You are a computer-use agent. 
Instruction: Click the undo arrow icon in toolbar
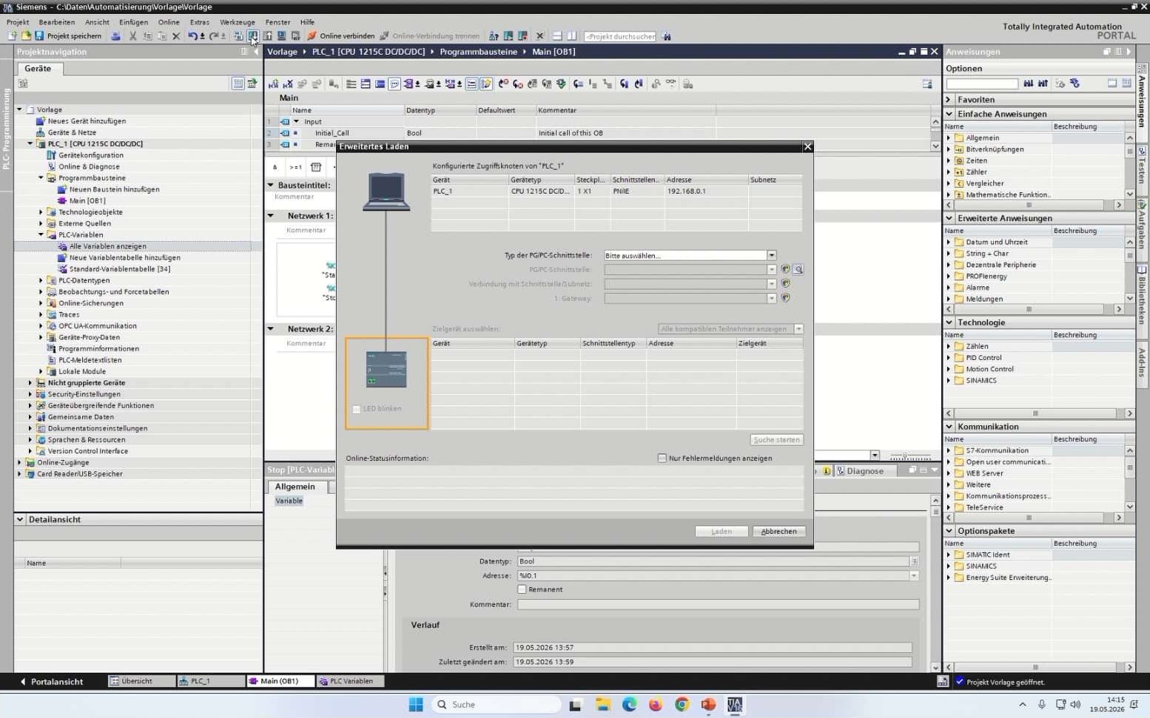click(x=192, y=35)
